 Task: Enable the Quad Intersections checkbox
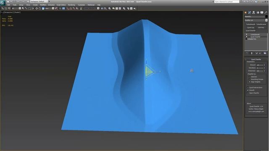coord(248,88)
